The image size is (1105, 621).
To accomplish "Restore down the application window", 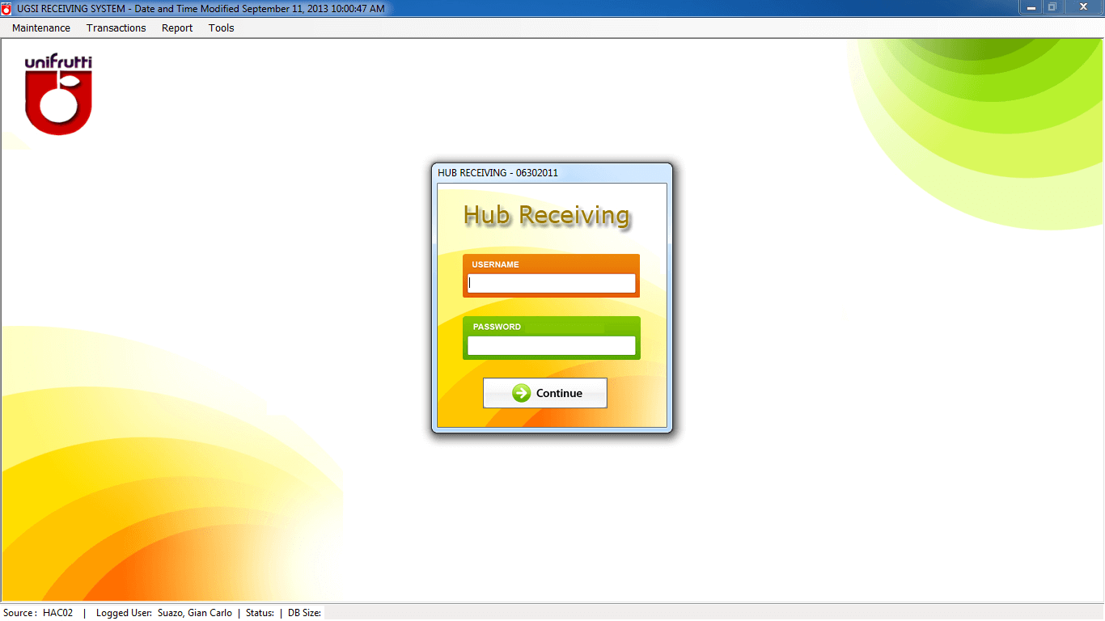I will tap(1052, 8).
